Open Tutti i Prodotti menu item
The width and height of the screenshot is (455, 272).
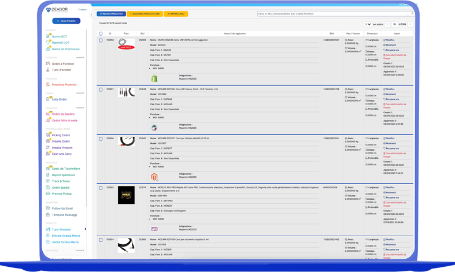coord(61,229)
